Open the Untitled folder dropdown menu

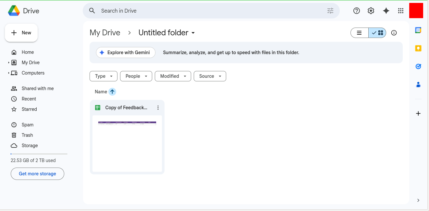pos(193,32)
